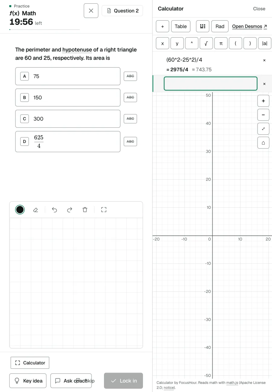Close the practice session with the X button
The width and height of the screenshot is (272, 392).
coord(91,11)
